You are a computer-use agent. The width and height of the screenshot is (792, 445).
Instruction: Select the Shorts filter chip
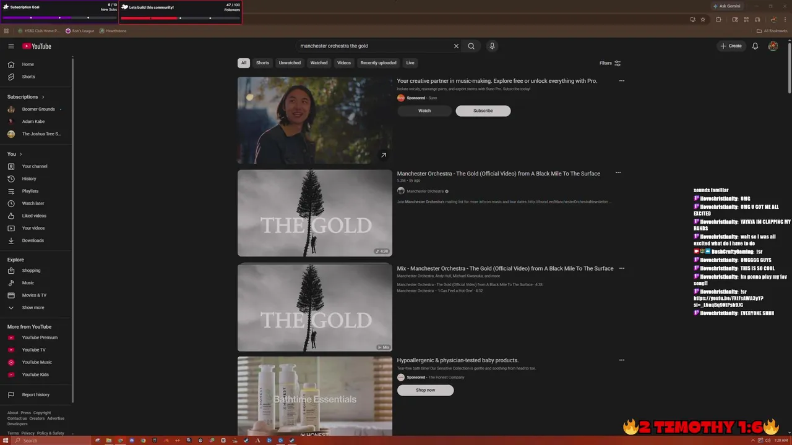262,62
